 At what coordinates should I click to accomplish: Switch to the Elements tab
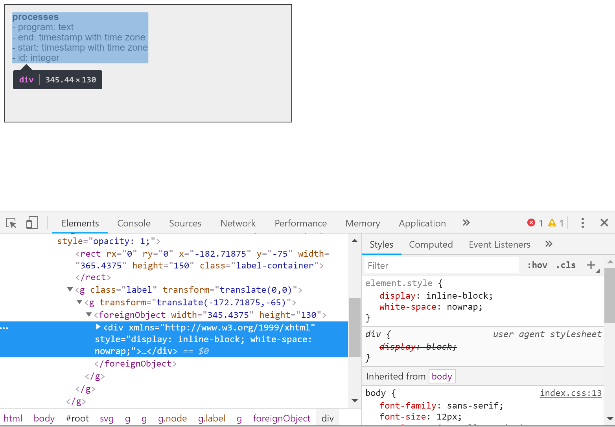click(x=80, y=223)
